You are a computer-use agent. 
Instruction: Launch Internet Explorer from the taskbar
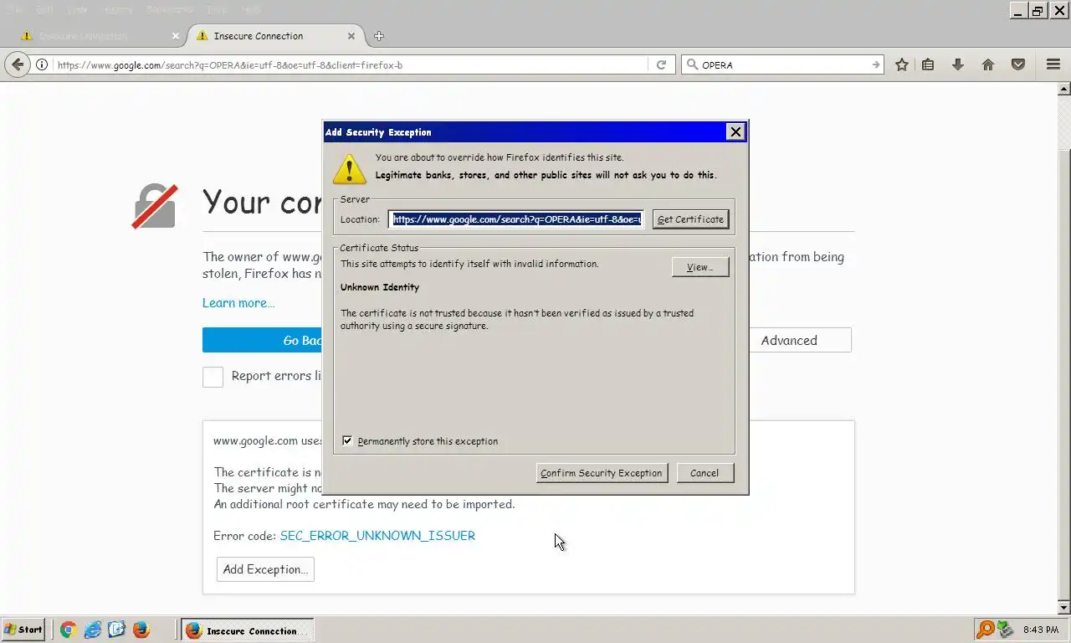pos(93,630)
